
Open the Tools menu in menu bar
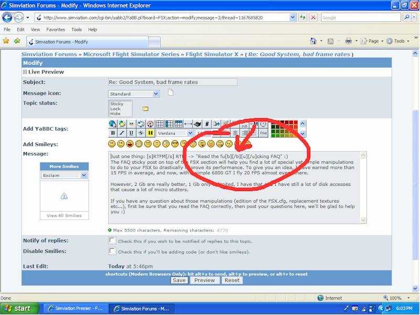pyautogui.click(x=77, y=30)
